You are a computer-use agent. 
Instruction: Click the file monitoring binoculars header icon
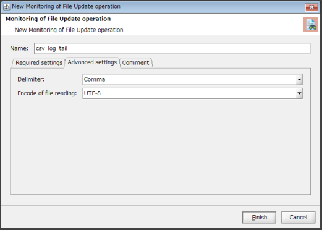point(310,25)
